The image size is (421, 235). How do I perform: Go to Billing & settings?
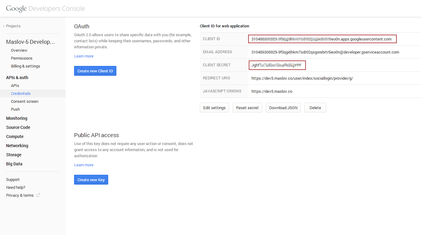[x=26, y=66]
